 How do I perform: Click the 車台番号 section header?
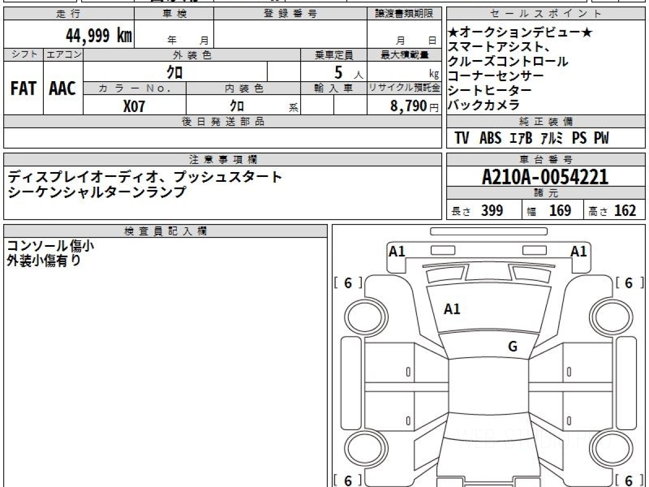pos(546,160)
